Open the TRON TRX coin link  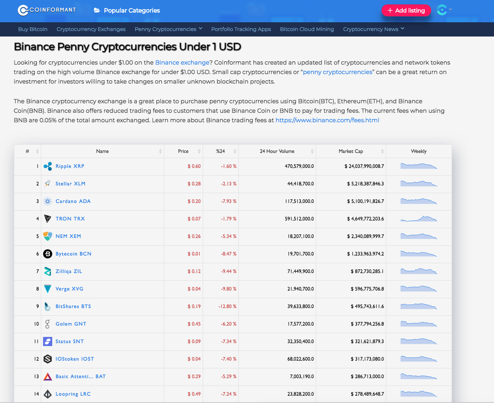point(70,219)
